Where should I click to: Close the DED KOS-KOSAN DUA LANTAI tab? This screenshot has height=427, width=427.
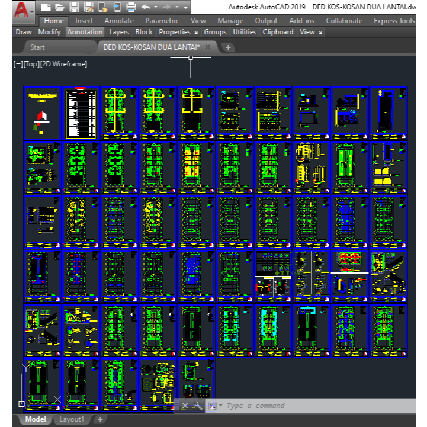(x=208, y=47)
